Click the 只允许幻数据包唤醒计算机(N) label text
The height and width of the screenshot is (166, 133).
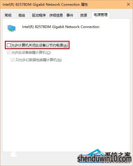tap(38, 60)
